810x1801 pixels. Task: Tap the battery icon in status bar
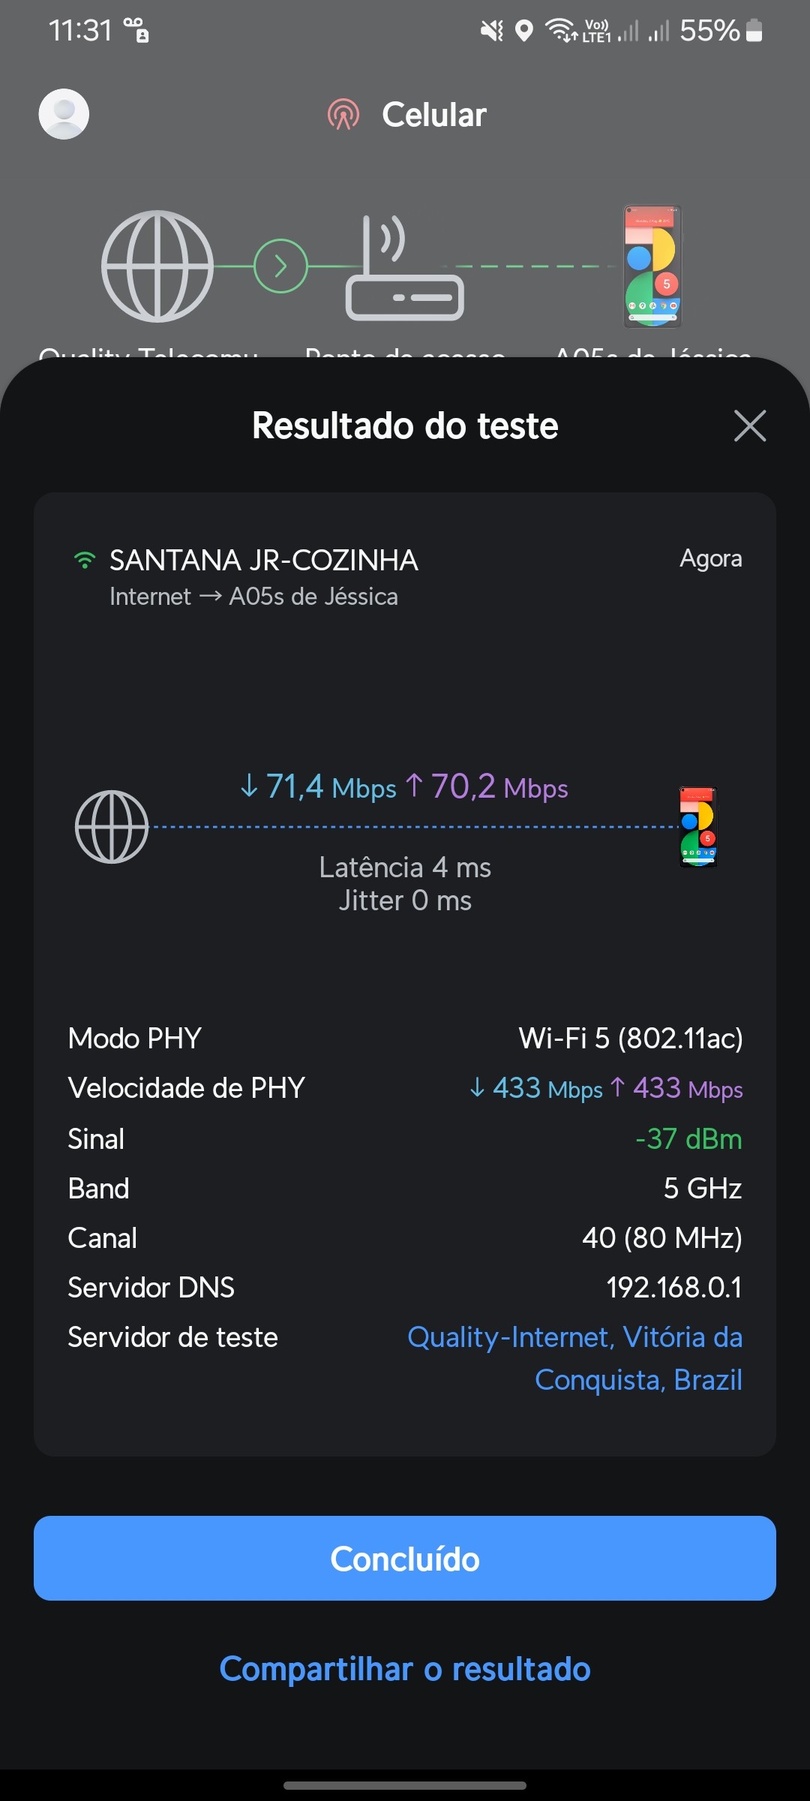pos(755,31)
